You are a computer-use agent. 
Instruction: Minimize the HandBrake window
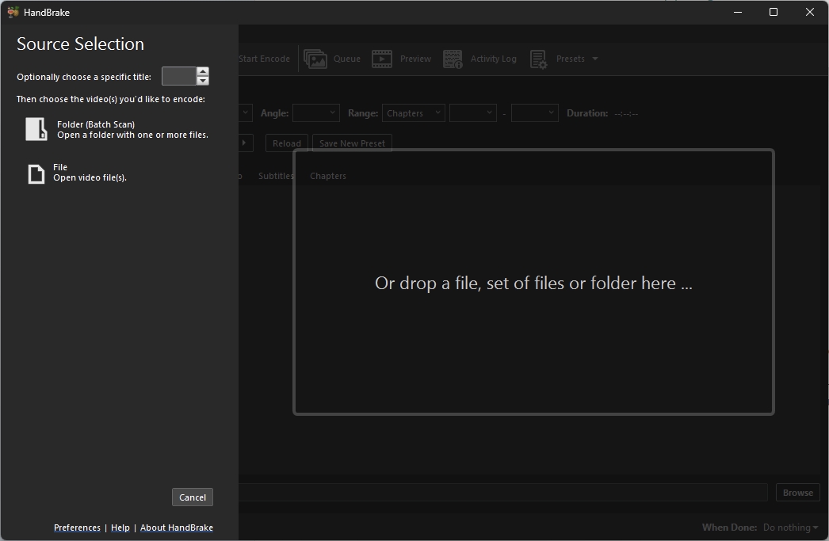coord(738,12)
